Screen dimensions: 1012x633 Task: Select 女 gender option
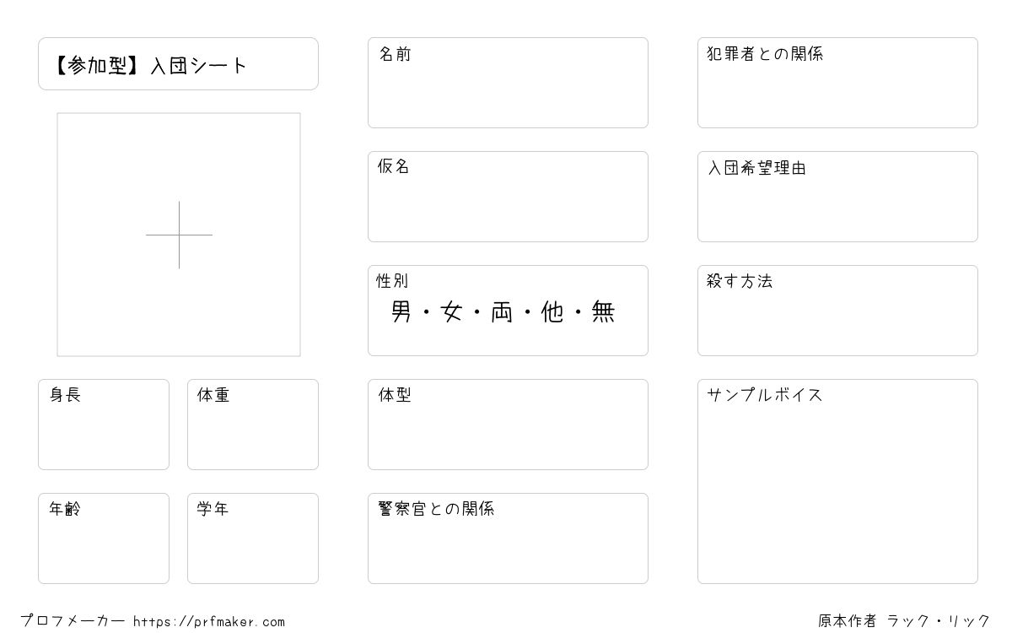[452, 312]
